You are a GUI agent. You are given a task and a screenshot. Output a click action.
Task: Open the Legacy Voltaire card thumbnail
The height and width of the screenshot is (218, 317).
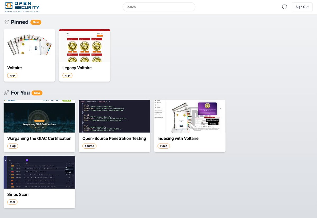(x=85, y=46)
